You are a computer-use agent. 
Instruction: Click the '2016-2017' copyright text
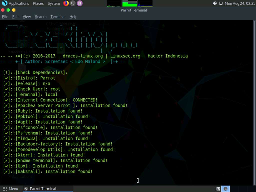(x=44, y=56)
